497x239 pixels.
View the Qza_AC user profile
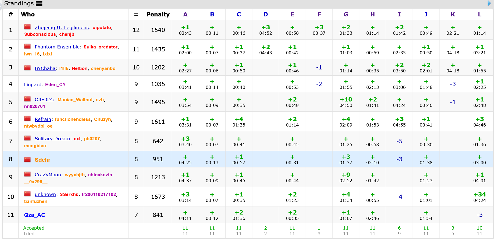coord(34,215)
